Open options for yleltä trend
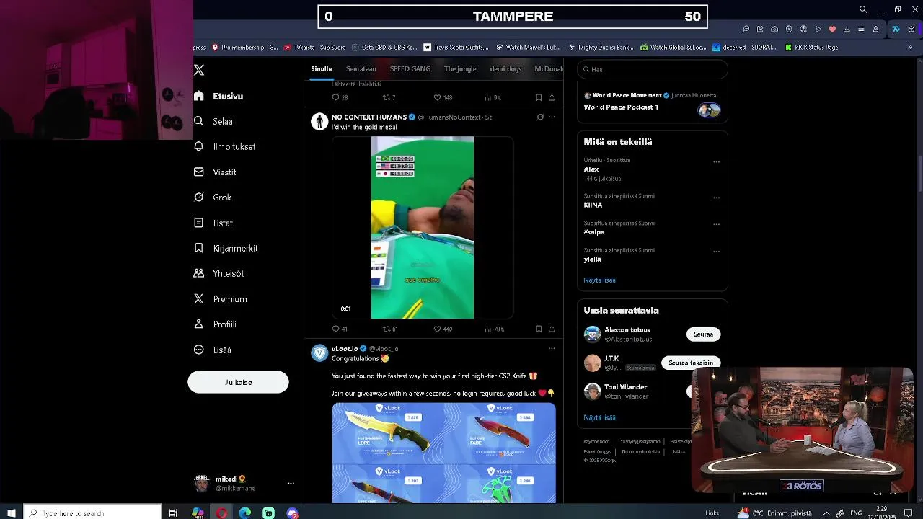The width and height of the screenshot is (923, 519). [x=716, y=252]
